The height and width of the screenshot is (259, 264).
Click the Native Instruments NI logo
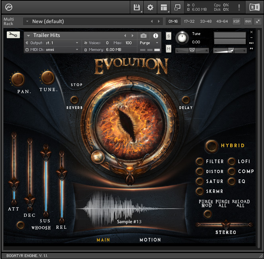tap(254, 7)
